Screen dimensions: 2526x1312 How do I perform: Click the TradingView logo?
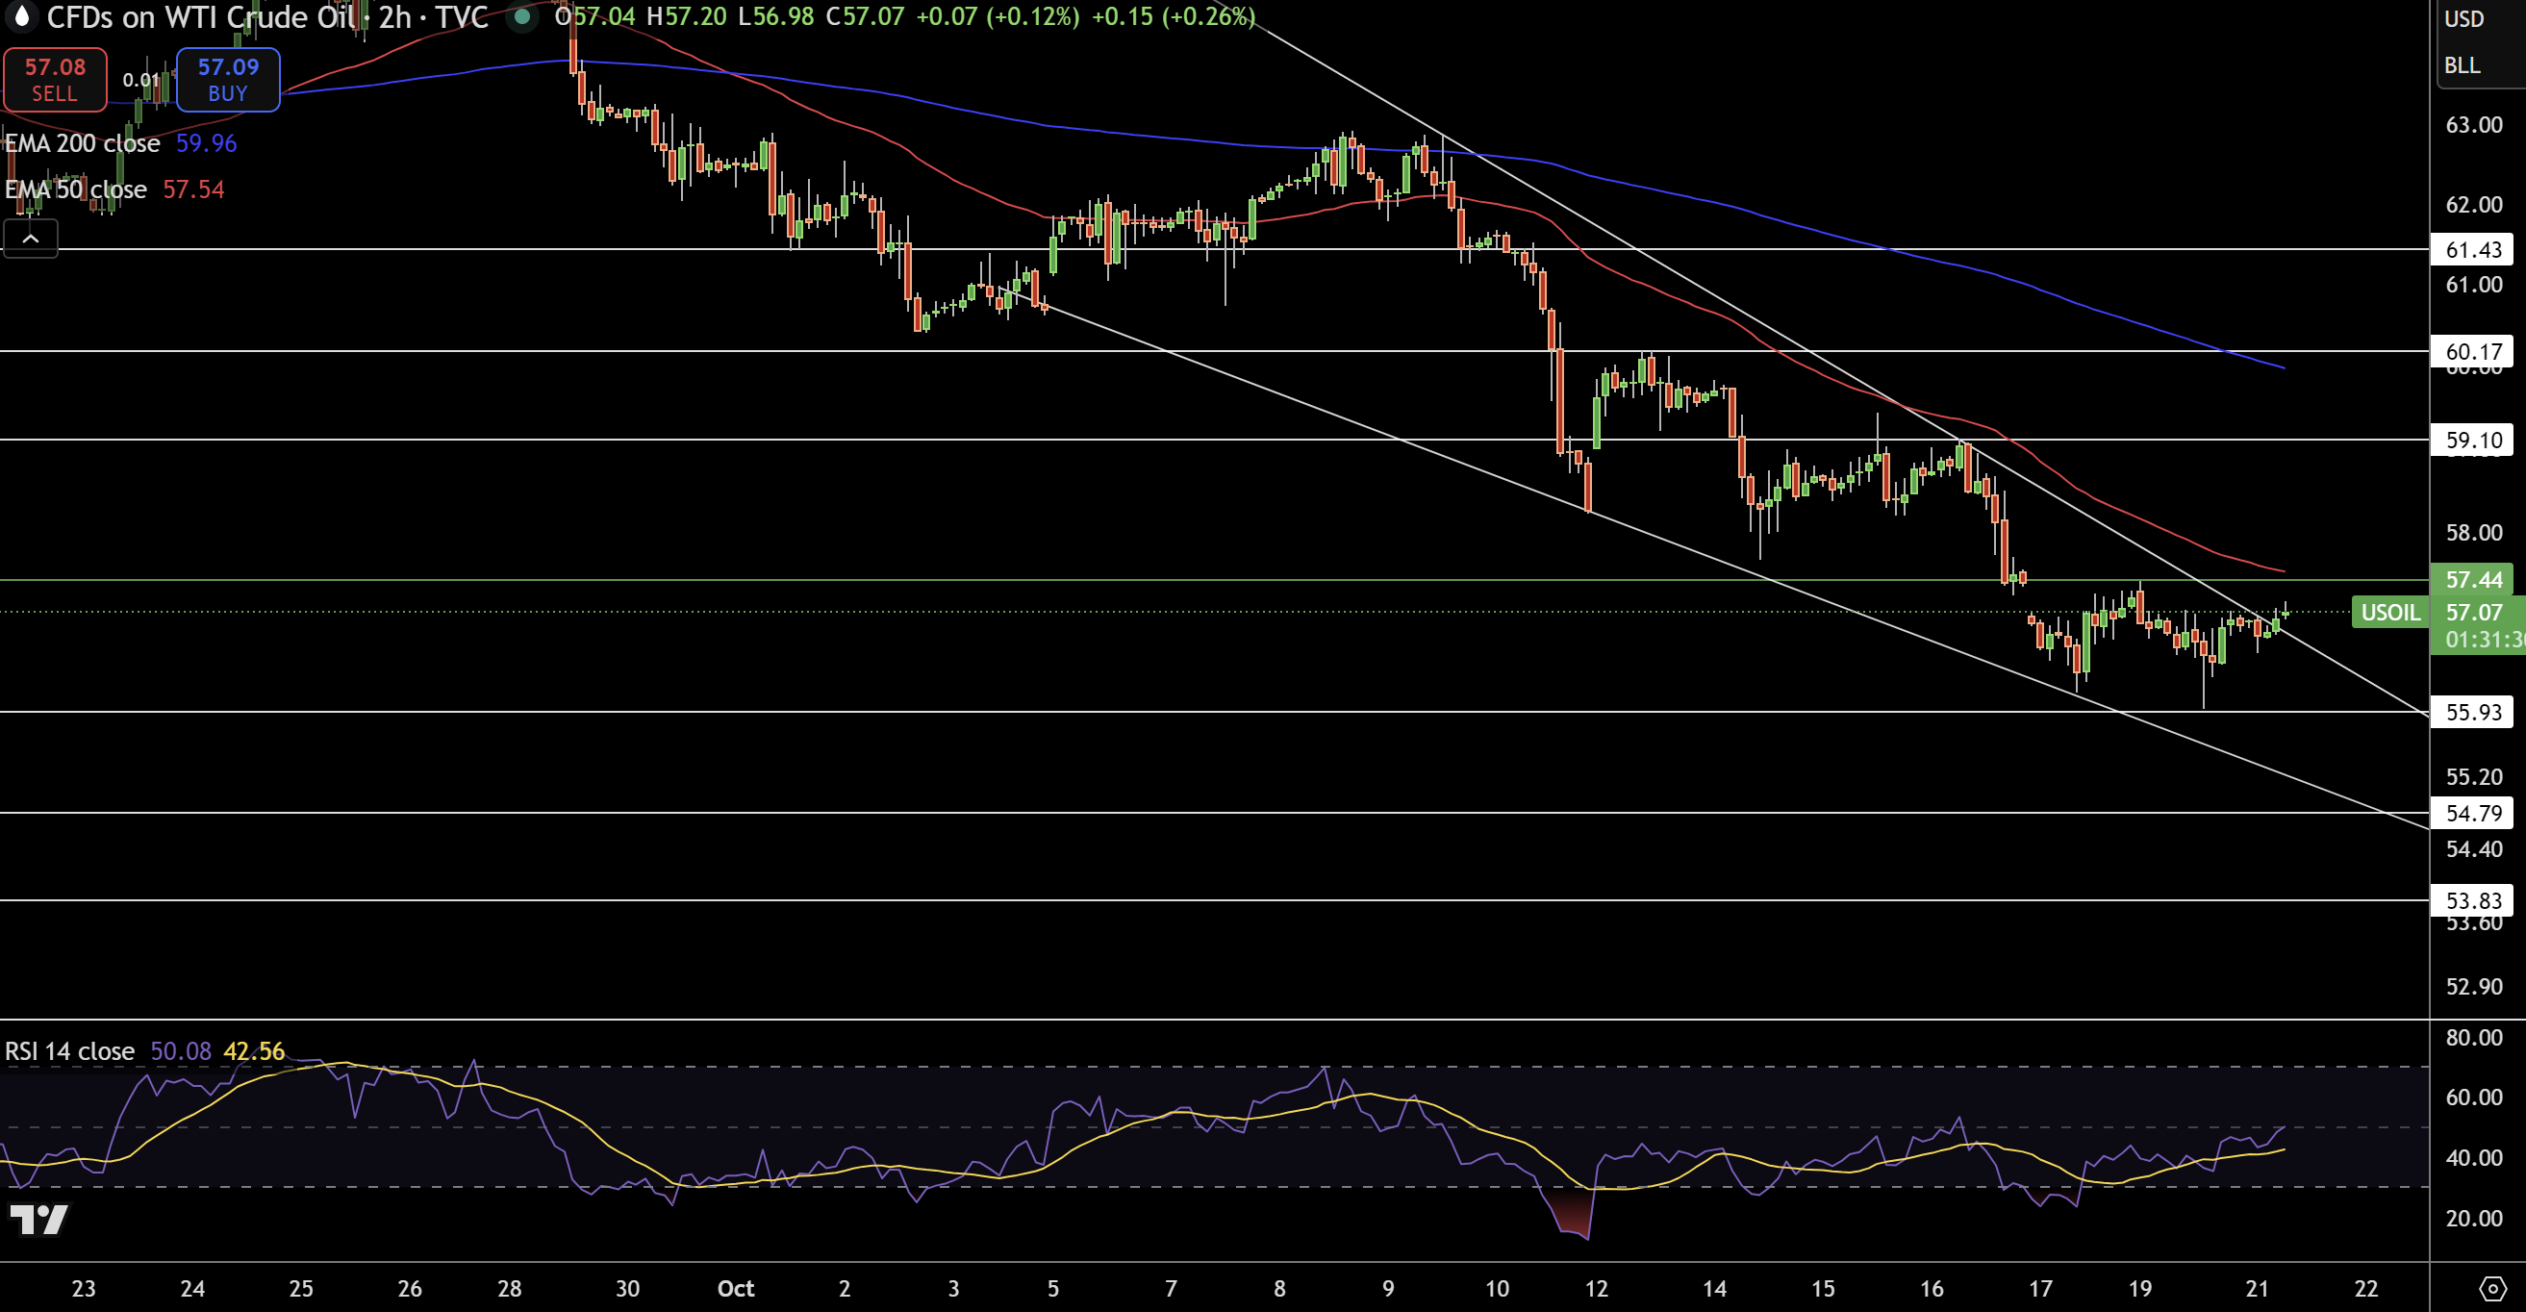click(x=38, y=1219)
